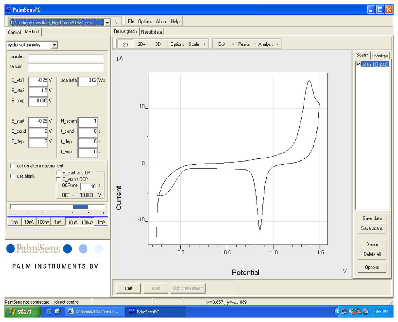
Task: Click the scanrate input field
Action: (x=87, y=80)
